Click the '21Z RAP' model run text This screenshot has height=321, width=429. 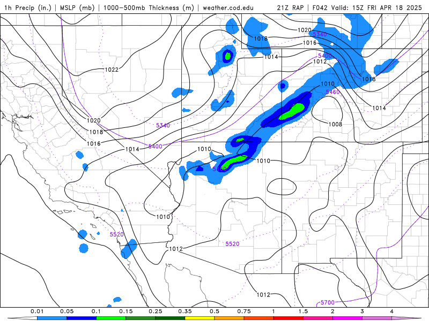290,7
